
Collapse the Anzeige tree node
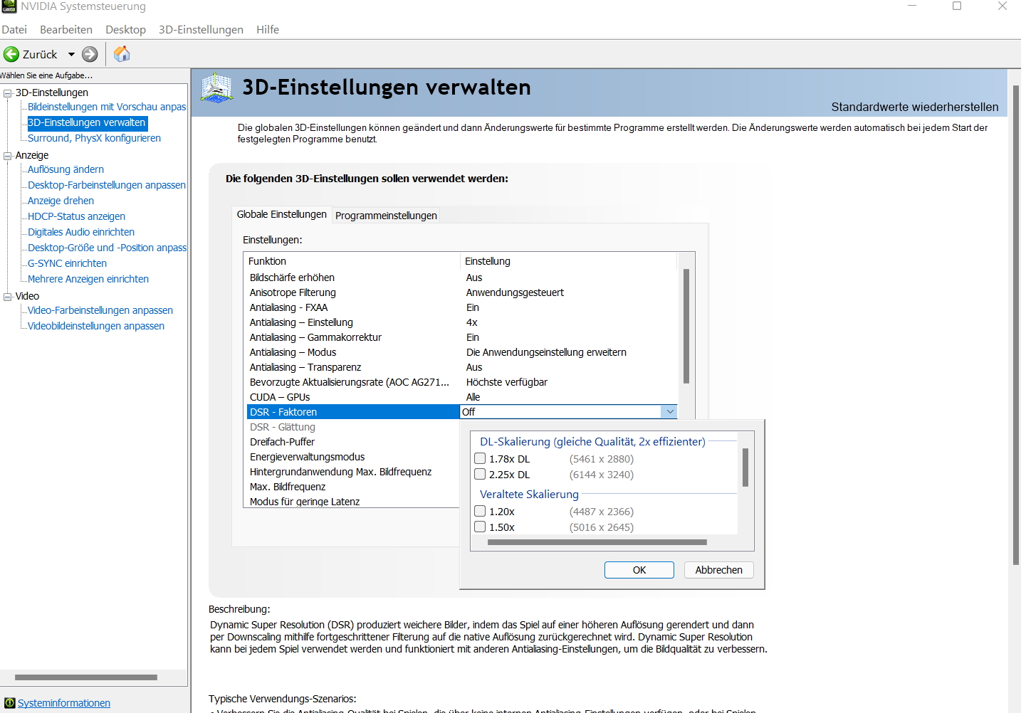(x=8, y=156)
